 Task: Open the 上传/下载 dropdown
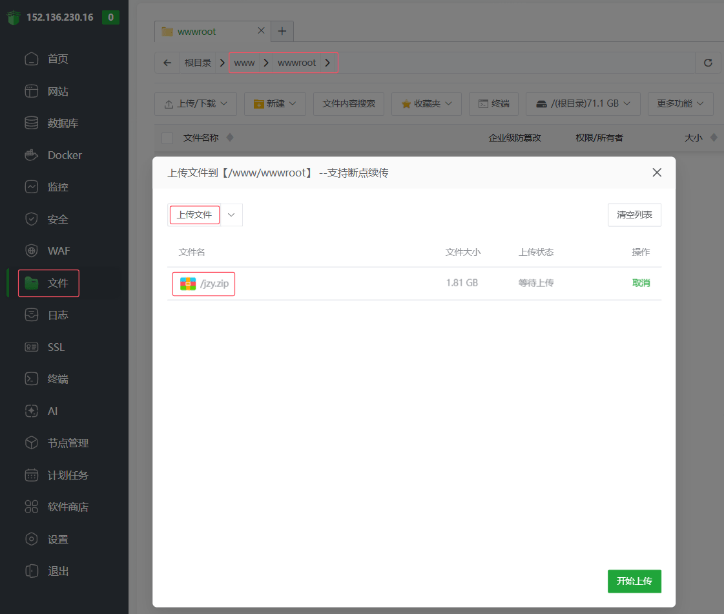[196, 104]
